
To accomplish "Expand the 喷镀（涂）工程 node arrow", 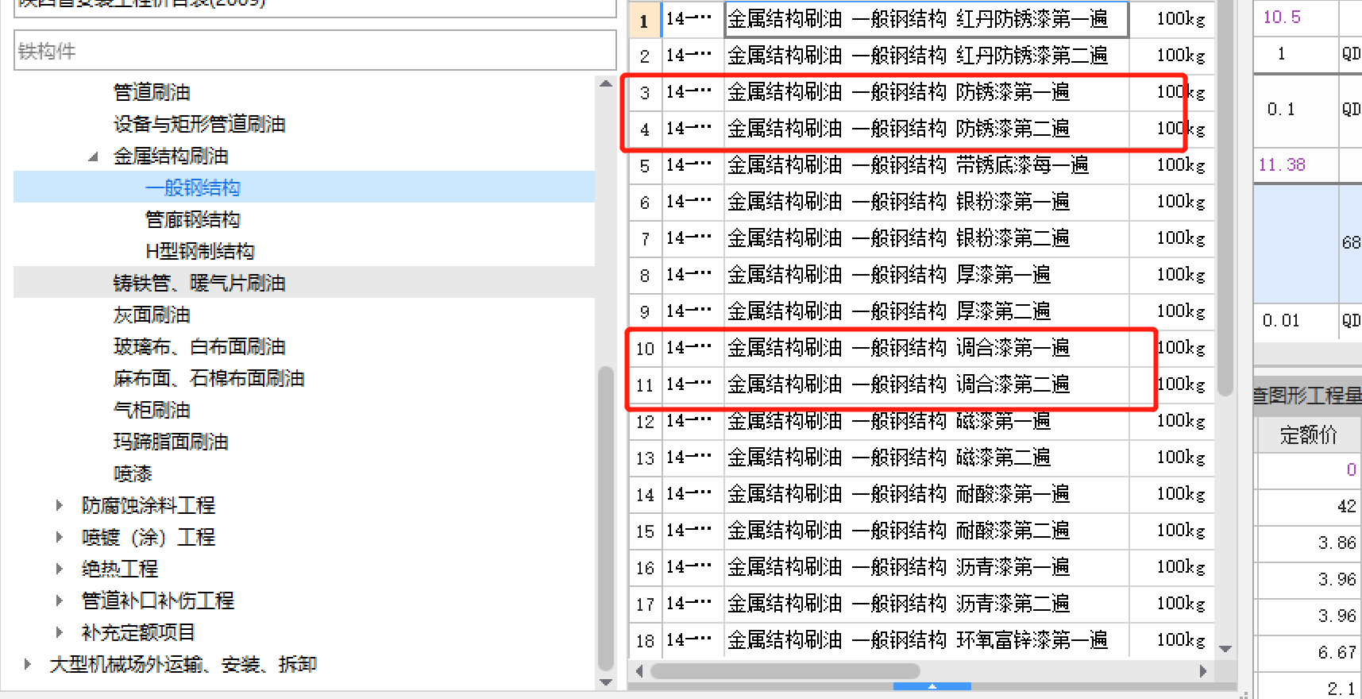I will [59, 537].
